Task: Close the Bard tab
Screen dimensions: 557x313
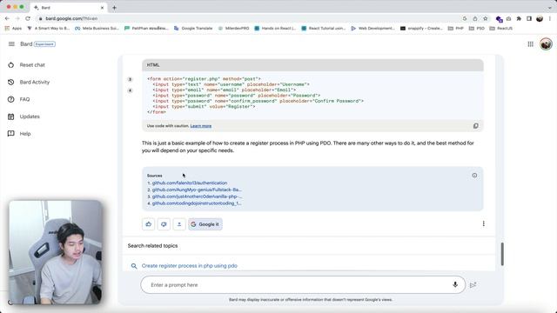Action: [x=103, y=8]
